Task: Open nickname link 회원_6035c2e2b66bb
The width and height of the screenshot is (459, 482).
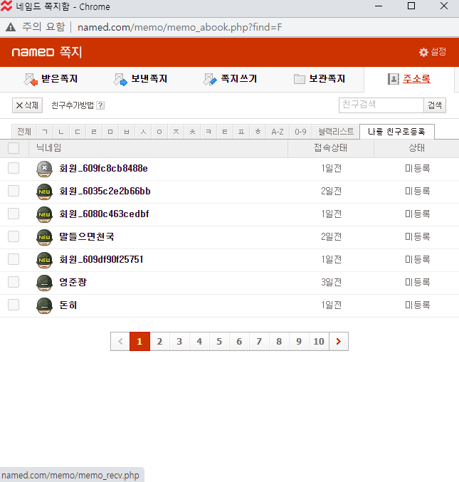Action: point(105,192)
